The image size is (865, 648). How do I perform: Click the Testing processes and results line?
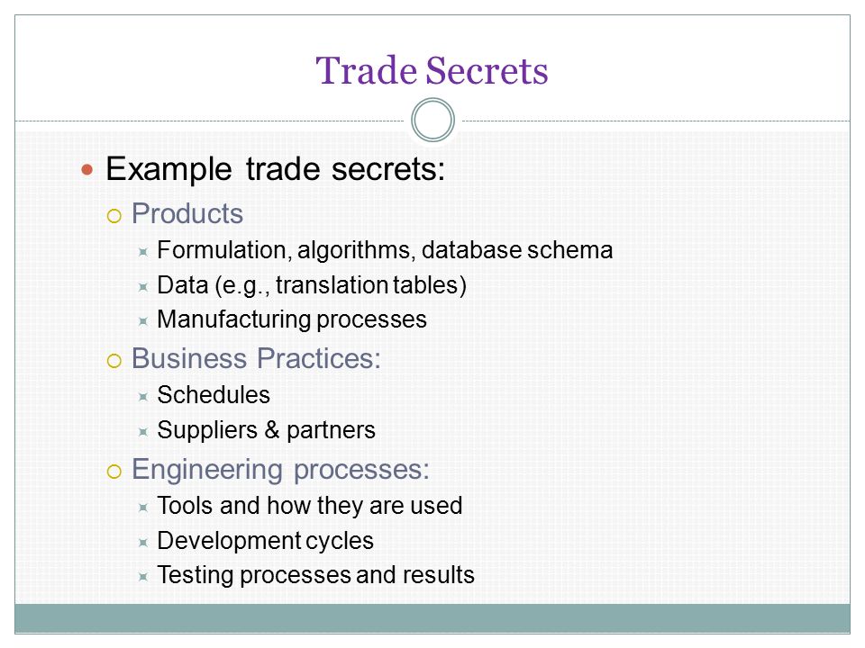tap(315, 575)
